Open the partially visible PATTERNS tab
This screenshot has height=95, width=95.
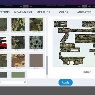tap(5, 12)
